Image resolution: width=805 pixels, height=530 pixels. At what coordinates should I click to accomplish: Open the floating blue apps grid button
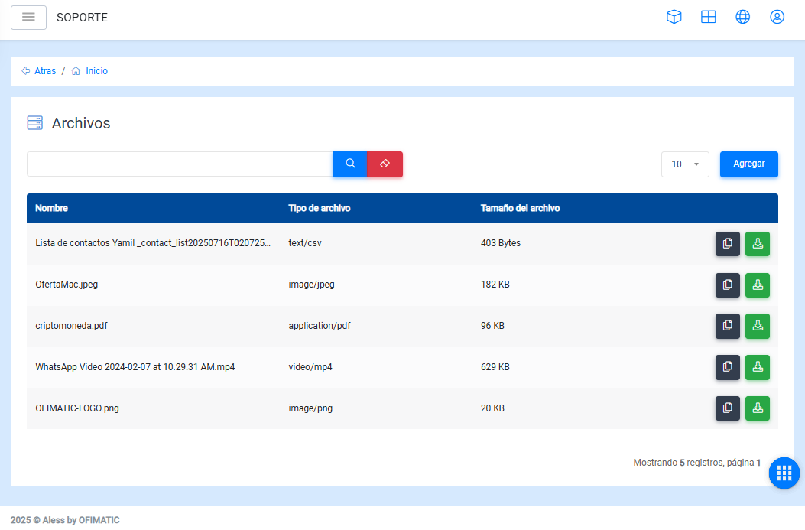tap(784, 473)
